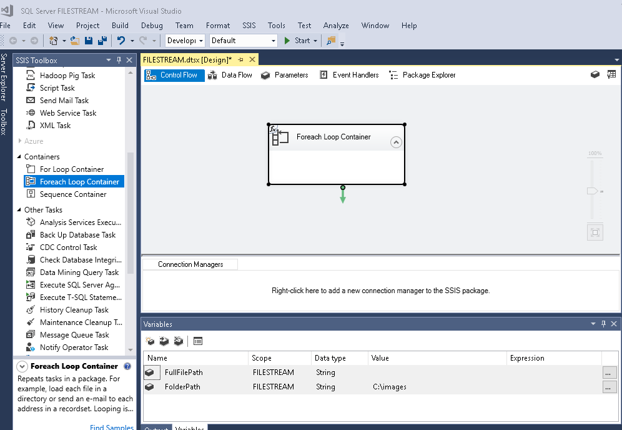Click the SSIS Toolbox icon at designer top right

point(611,74)
